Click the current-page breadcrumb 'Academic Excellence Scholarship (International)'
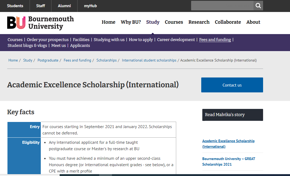This screenshot has width=290, height=176. tap(218, 60)
